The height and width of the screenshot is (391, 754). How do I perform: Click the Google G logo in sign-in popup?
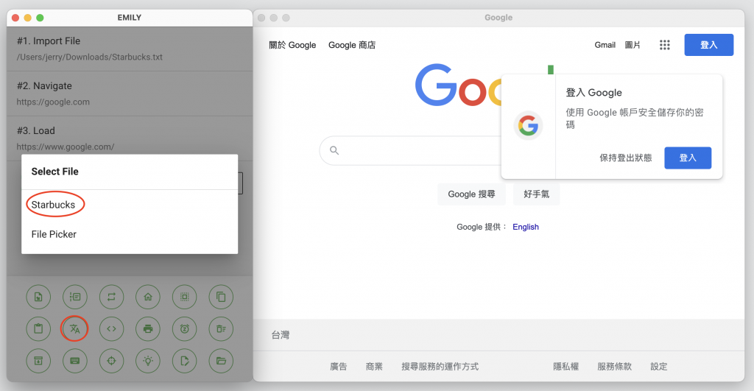point(528,126)
